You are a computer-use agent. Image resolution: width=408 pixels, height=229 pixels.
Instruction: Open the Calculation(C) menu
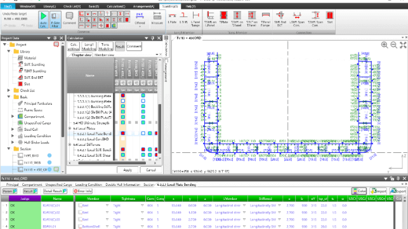pyautogui.click(x=115, y=6)
